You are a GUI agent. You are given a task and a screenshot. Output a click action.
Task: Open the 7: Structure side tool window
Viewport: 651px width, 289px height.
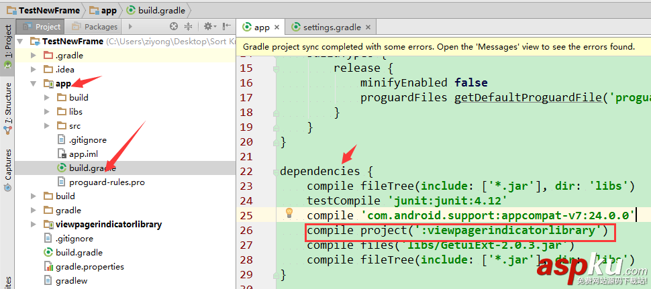click(x=7, y=107)
